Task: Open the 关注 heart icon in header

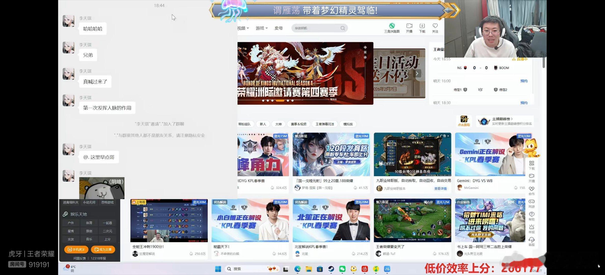Action: click(x=435, y=26)
